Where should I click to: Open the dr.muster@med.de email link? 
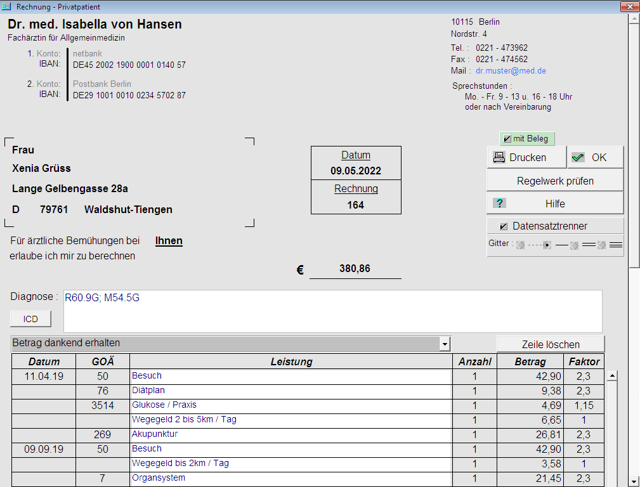point(511,71)
